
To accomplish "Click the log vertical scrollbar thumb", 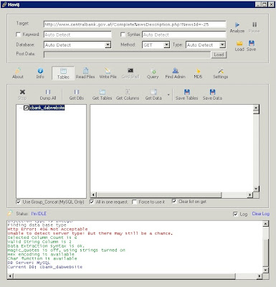I will (265, 253).
